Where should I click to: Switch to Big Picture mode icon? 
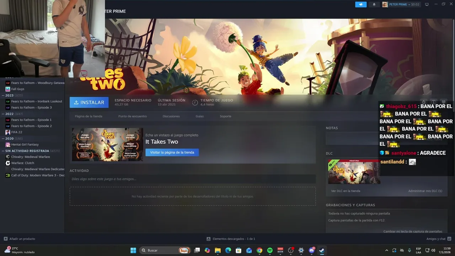point(427,4)
